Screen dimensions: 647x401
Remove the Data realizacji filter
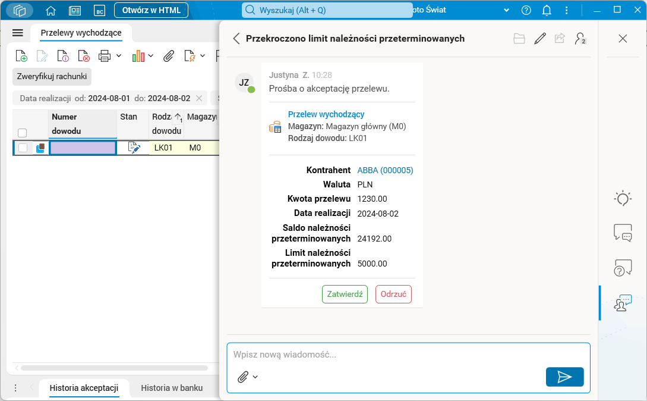[199, 98]
